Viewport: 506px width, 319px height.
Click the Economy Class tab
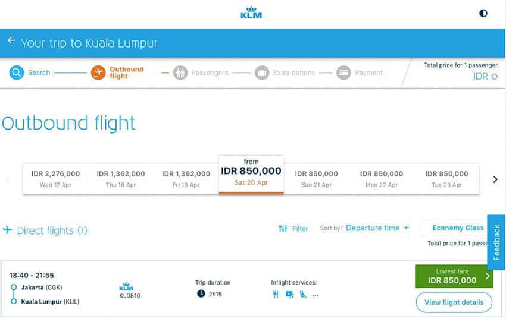point(458,228)
